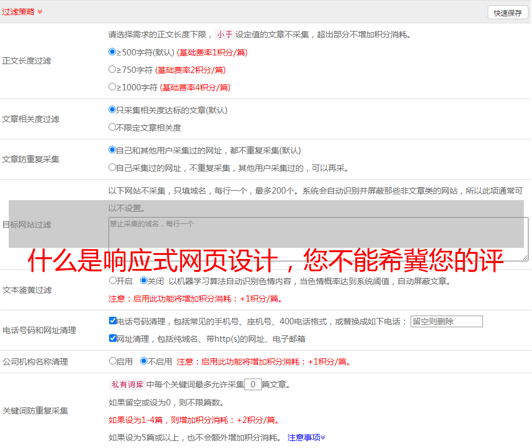Choose 只采集相关度达标的文章 radio option

(112, 110)
